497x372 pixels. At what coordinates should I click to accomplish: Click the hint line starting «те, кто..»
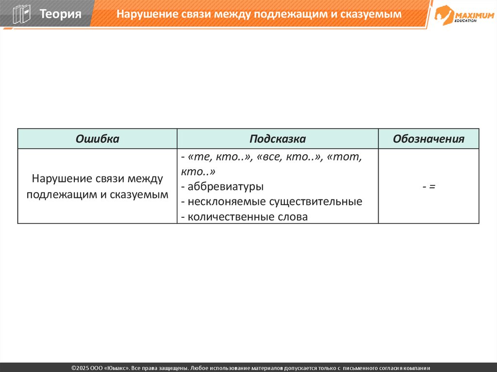pyautogui.click(x=271, y=164)
